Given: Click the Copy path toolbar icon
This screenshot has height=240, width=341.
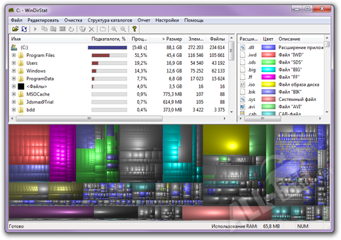Looking at the screenshot, I should coord(45,29).
